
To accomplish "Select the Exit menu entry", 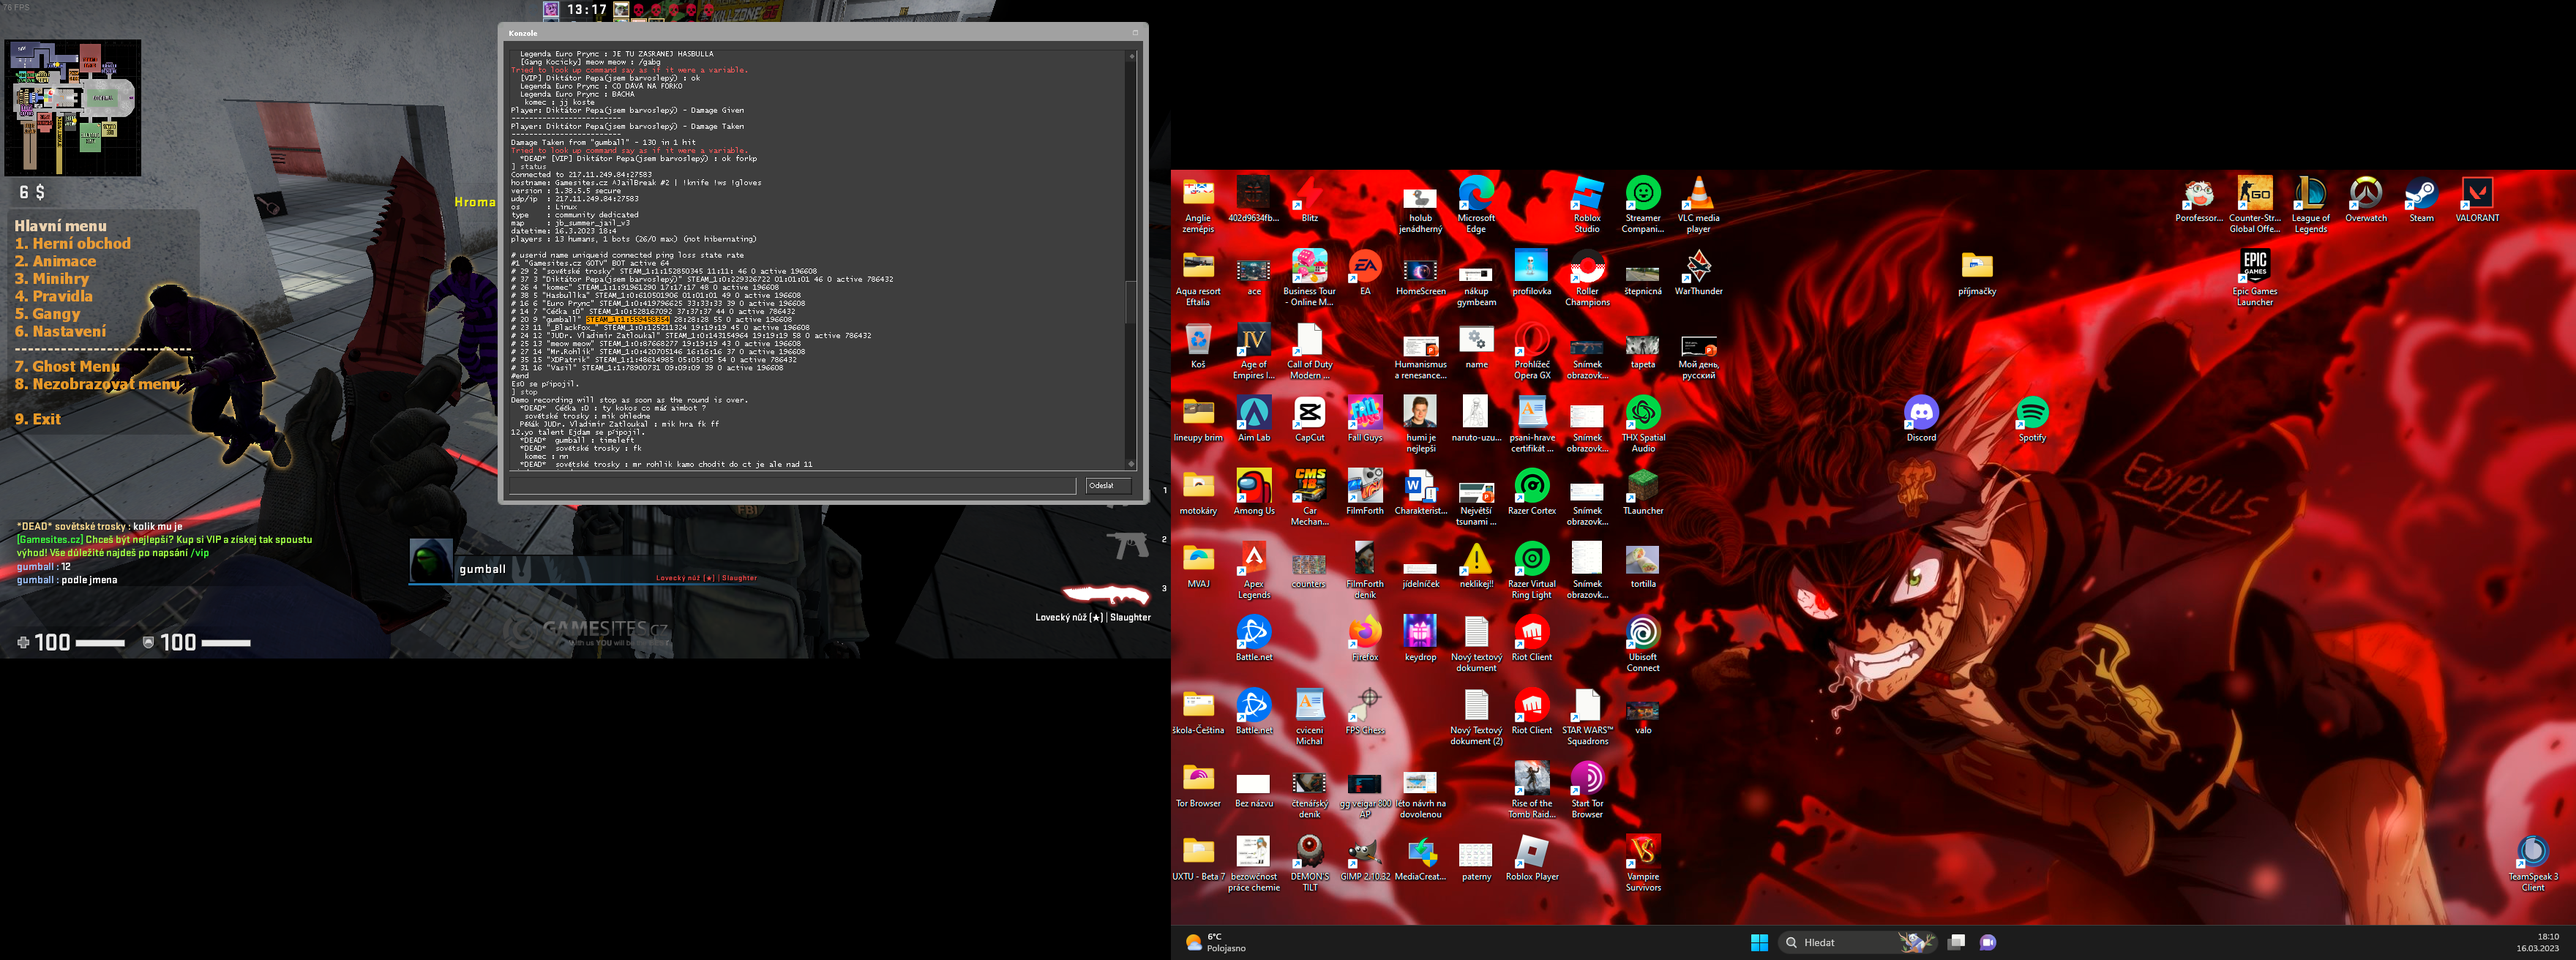I will point(38,420).
